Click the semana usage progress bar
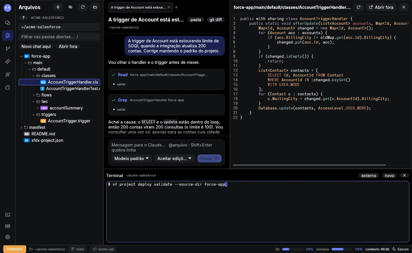The height and width of the screenshot is (253, 412). (342, 249)
